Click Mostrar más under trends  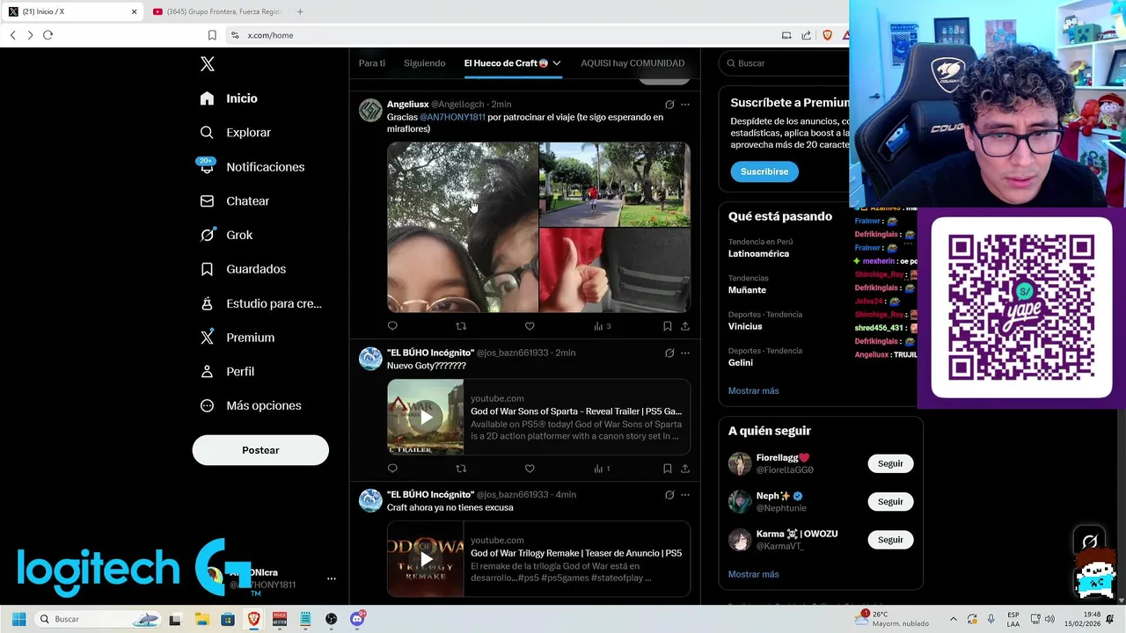[x=753, y=390]
